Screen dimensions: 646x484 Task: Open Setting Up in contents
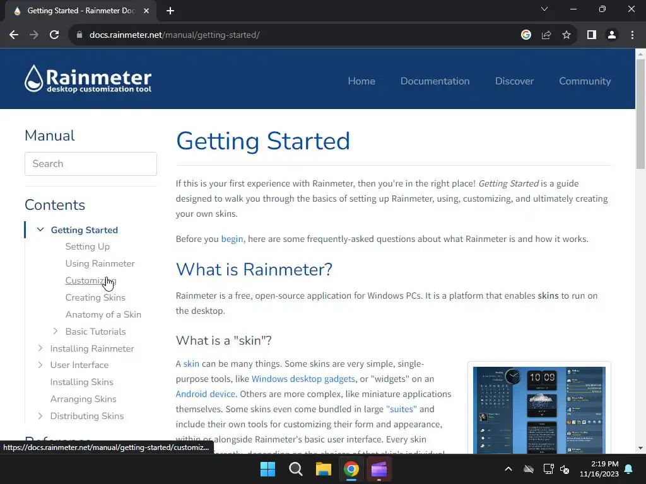[x=87, y=246]
